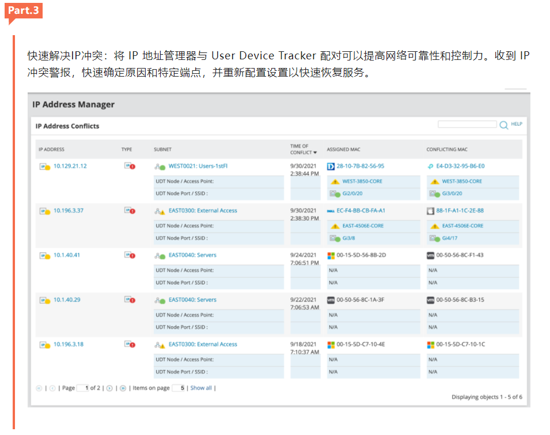
Task: Open IP address 10.1.40.41
Action: click(67, 255)
